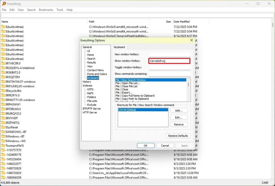275x186 pixels.
Task: Select the Fonts and Colors settings page
Action: coord(97,74)
